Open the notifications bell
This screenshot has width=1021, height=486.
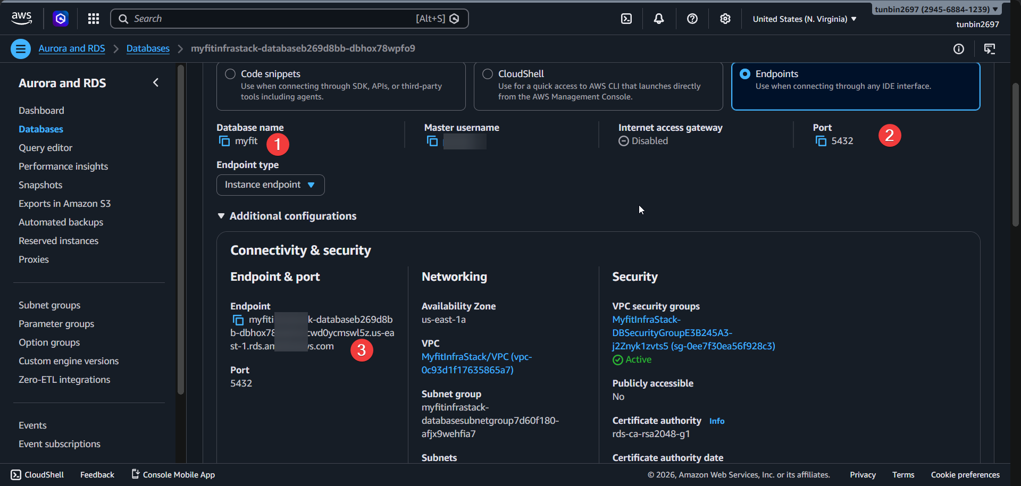659,18
